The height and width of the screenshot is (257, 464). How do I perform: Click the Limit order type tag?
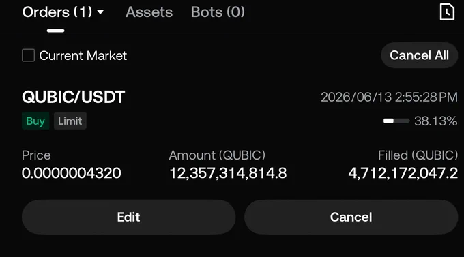pos(70,121)
